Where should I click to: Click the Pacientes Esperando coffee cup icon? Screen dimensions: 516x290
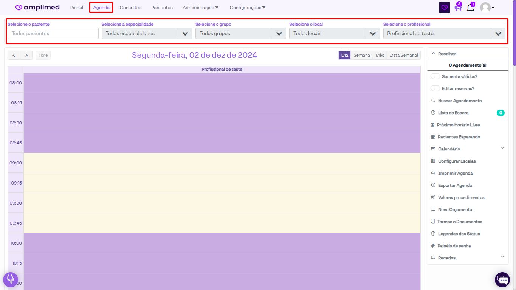click(x=433, y=137)
